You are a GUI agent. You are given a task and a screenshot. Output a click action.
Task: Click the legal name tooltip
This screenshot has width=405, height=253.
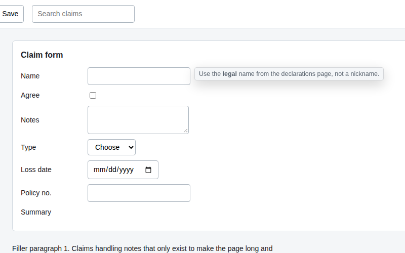click(289, 74)
